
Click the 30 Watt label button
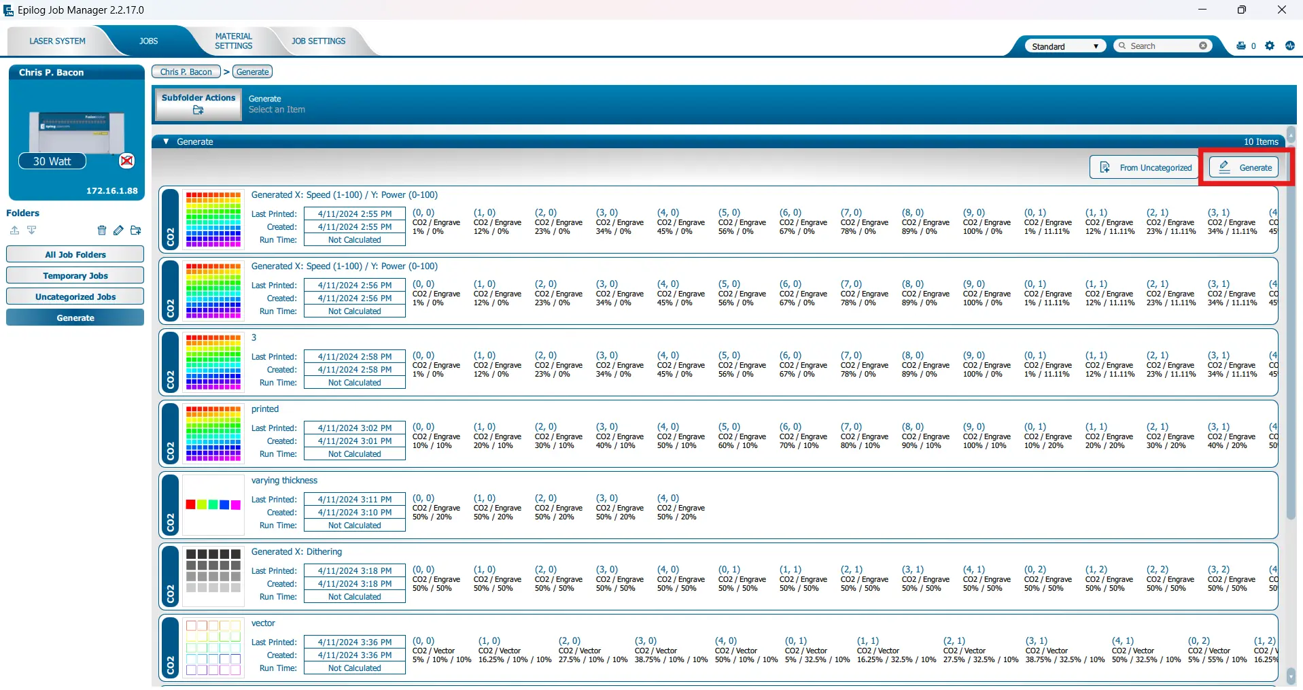click(x=52, y=161)
